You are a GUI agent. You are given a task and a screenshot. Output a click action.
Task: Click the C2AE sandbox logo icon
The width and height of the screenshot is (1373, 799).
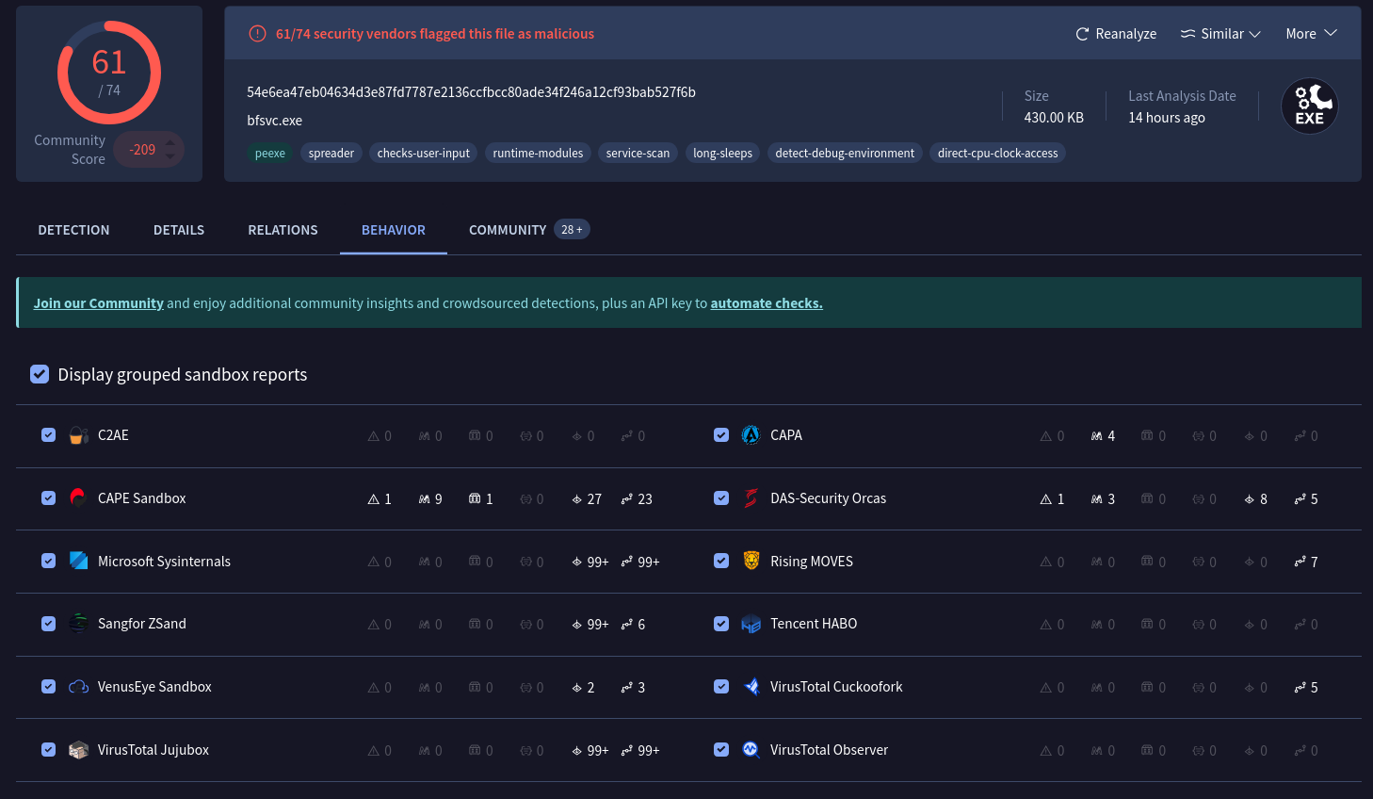tap(79, 435)
